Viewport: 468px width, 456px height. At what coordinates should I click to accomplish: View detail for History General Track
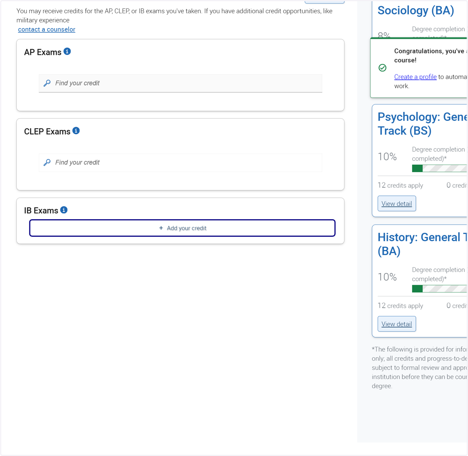[397, 324]
